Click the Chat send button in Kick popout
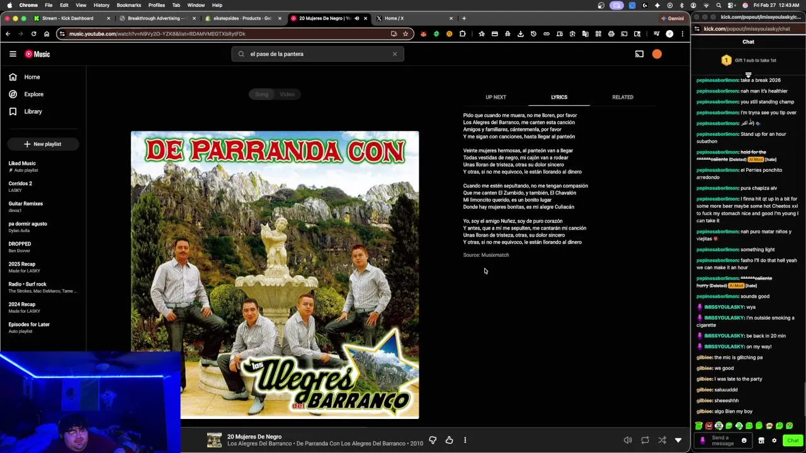Image resolution: width=806 pixels, height=453 pixels. coord(793,440)
